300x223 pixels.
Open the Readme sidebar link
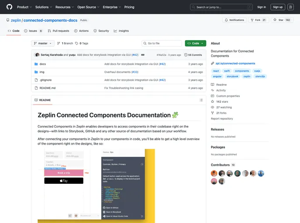[219, 84]
